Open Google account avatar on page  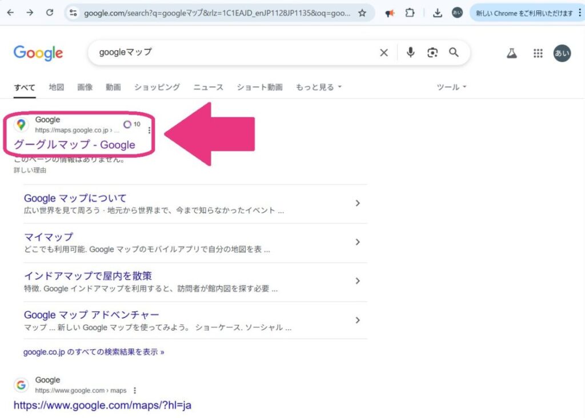tap(562, 53)
